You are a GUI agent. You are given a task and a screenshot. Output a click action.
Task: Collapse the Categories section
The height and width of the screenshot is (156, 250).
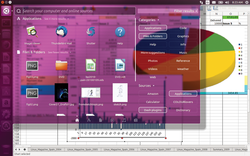(x=149, y=20)
